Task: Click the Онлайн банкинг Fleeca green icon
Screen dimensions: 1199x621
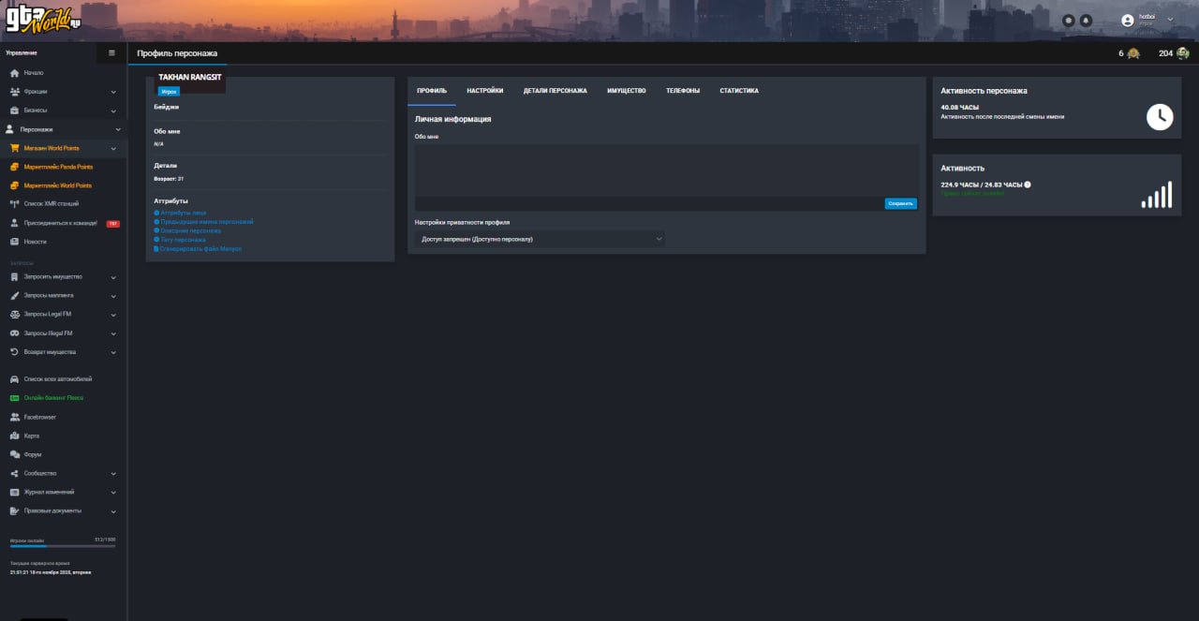Action: pyautogui.click(x=14, y=398)
